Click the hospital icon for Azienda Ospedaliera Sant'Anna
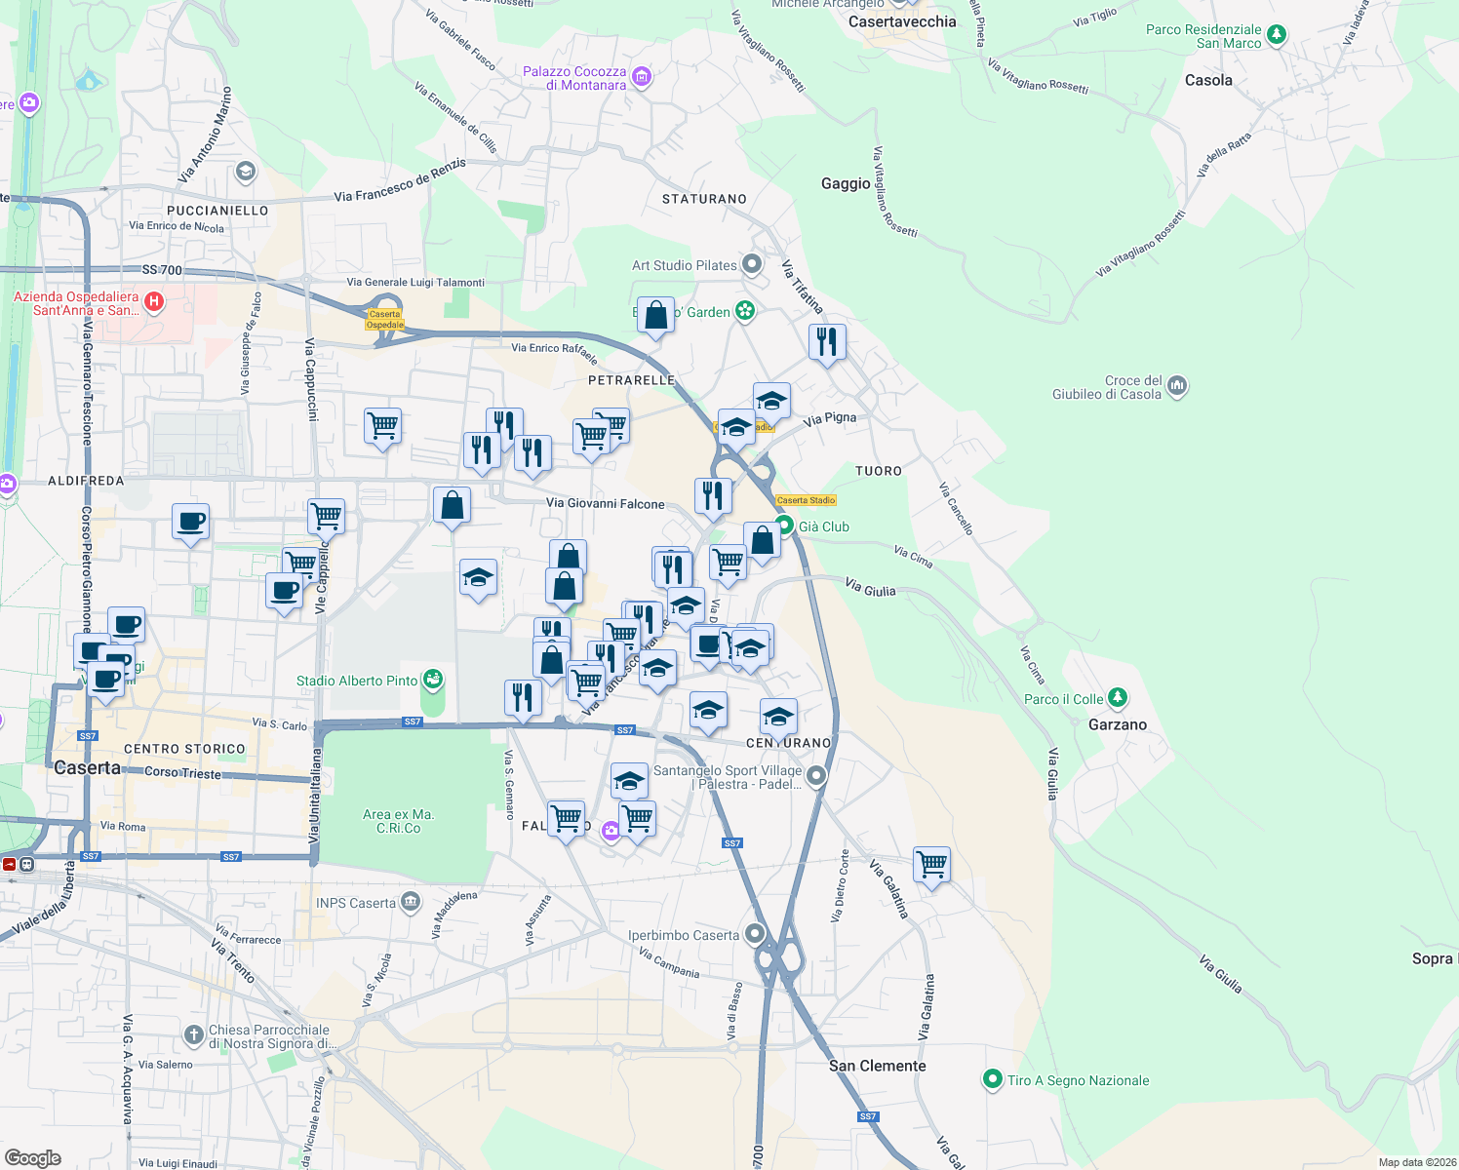 [x=153, y=302]
